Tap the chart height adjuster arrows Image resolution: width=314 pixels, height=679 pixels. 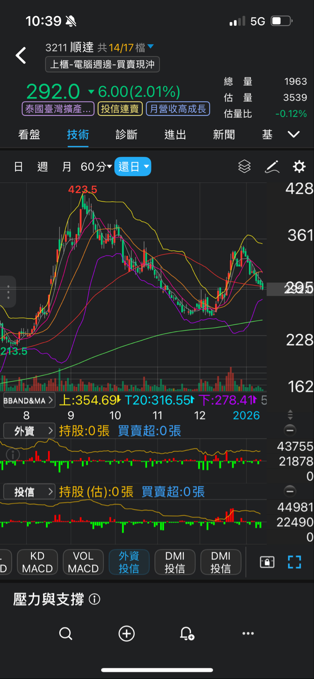[x=290, y=415]
